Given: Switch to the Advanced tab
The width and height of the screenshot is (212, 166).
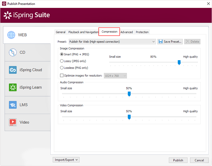Looking at the screenshot, I should pyautogui.click(x=127, y=32).
